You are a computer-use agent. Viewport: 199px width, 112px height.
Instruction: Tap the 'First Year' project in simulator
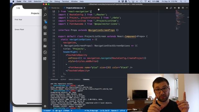point(27,21)
